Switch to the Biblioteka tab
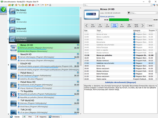The image size is (158, 118). point(55,117)
